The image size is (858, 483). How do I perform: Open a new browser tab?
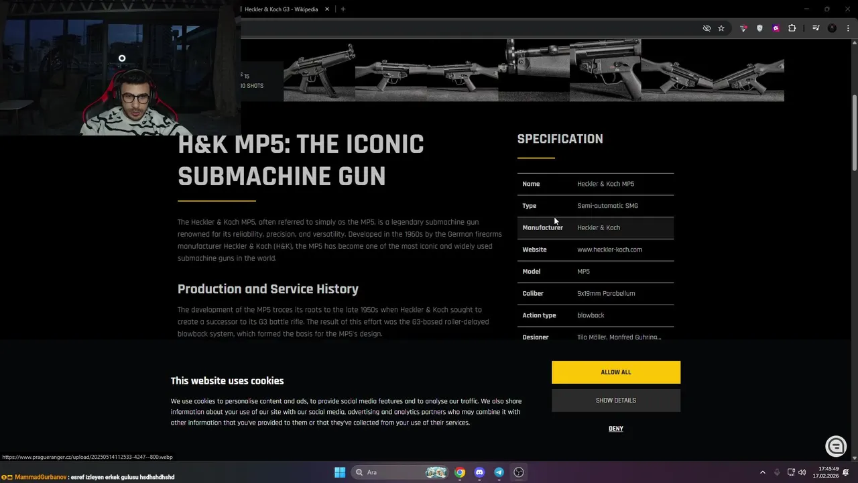(343, 9)
